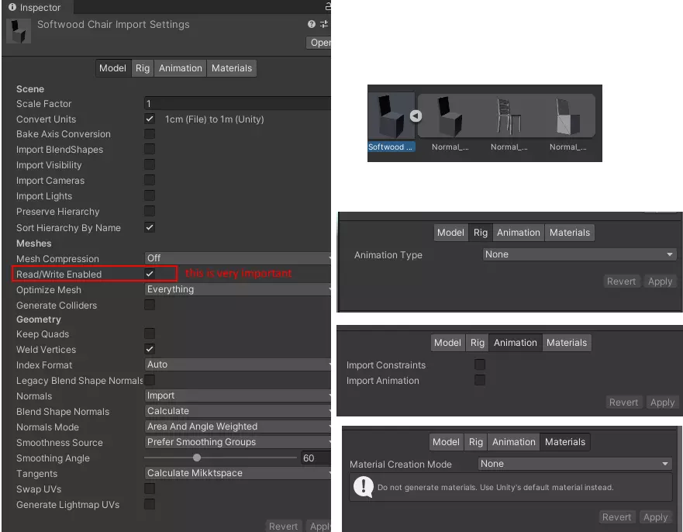Select Materials tab above Material Creation Mode
The width and height of the screenshot is (683, 532).
[565, 442]
